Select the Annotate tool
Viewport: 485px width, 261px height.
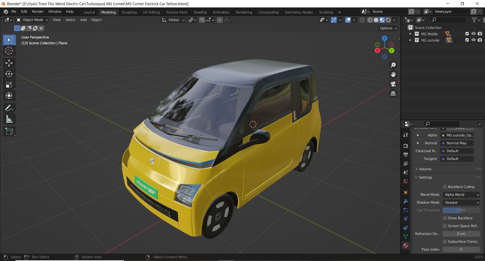[x=9, y=108]
